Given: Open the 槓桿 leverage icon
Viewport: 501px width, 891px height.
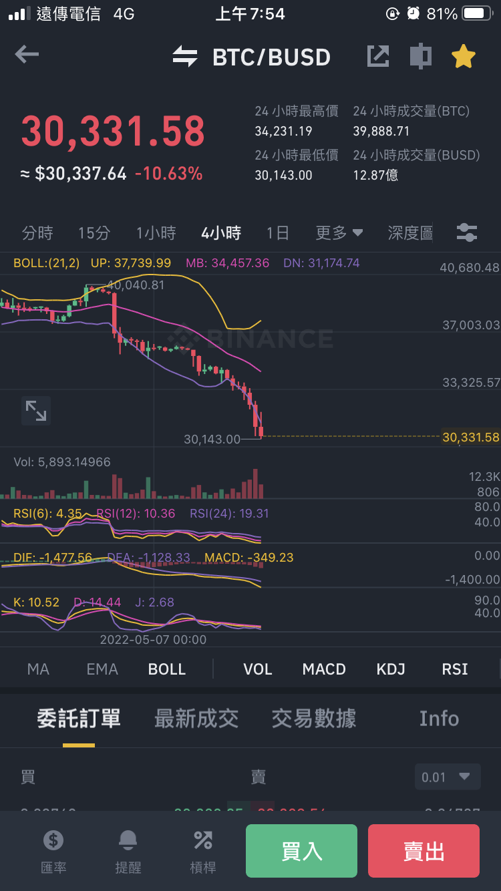Looking at the screenshot, I should (x=203, y=852).
